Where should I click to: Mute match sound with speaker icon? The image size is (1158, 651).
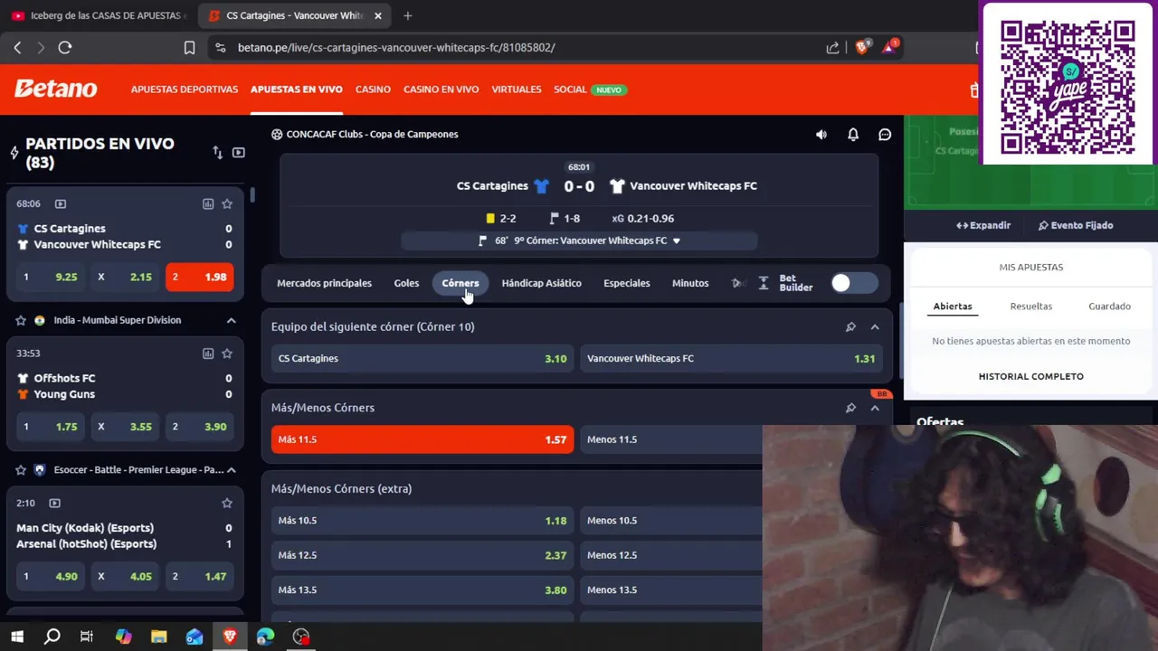coord(821,135)
